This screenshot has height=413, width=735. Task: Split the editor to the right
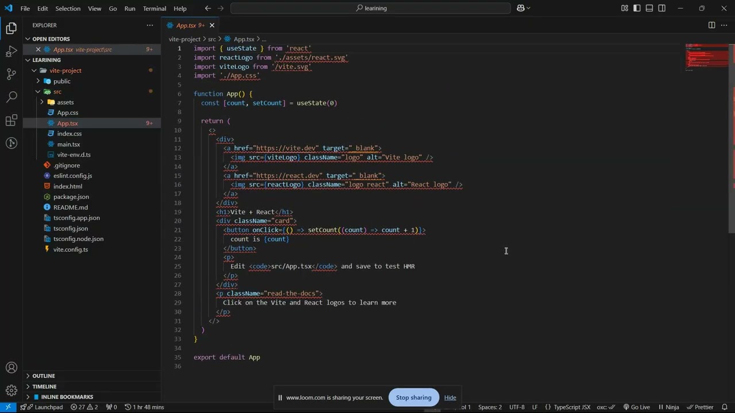click(711, 25)
